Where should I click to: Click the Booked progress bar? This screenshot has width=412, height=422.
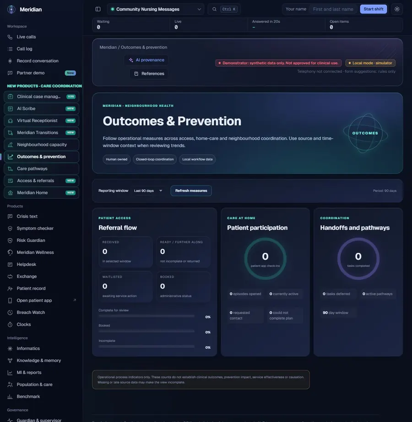tap(146, 331)
